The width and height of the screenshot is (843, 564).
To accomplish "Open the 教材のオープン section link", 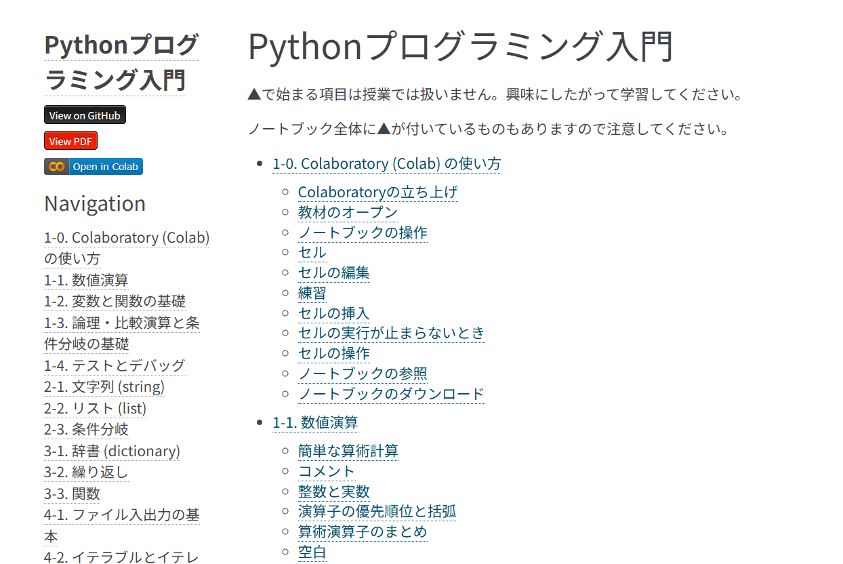I will coord(348,212).
